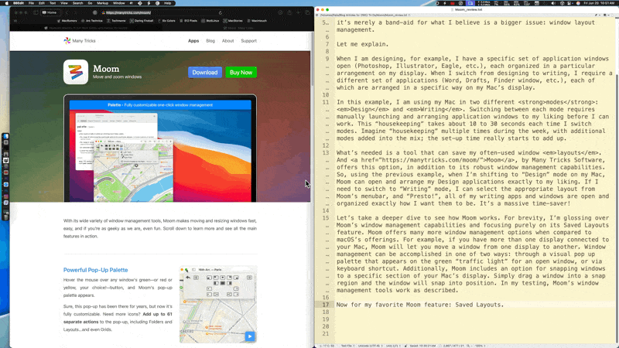Click the blue Download button
This screenshot has width=619, height=348.
click(x=204, y=72)
